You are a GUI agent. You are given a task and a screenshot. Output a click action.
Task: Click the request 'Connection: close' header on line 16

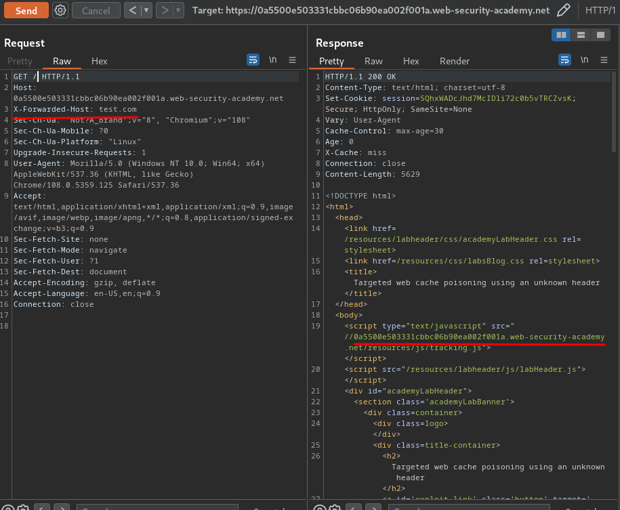(x=54, y=304)
